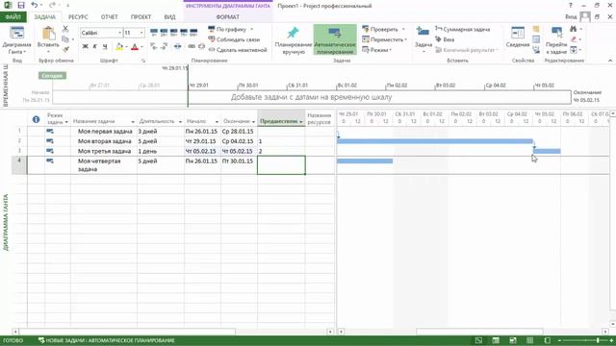Click Сделать неактивной button
This screenshot has width=616, height=346.
tap(238, 50)
